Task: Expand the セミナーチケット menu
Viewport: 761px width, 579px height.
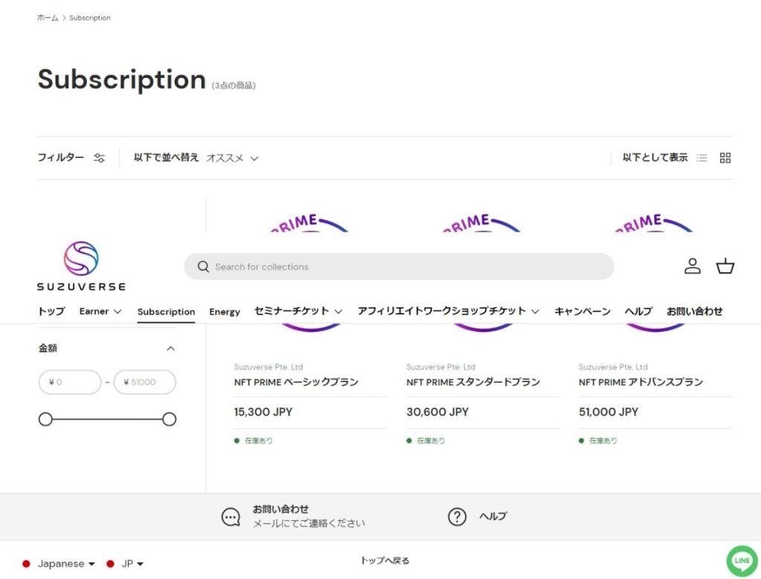Action: pos(292,311)
